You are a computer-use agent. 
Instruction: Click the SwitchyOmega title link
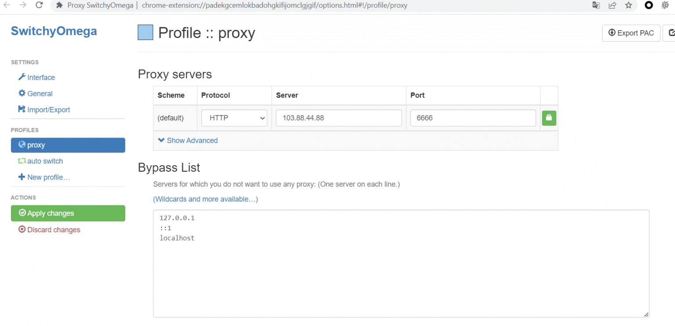point(54,31)
